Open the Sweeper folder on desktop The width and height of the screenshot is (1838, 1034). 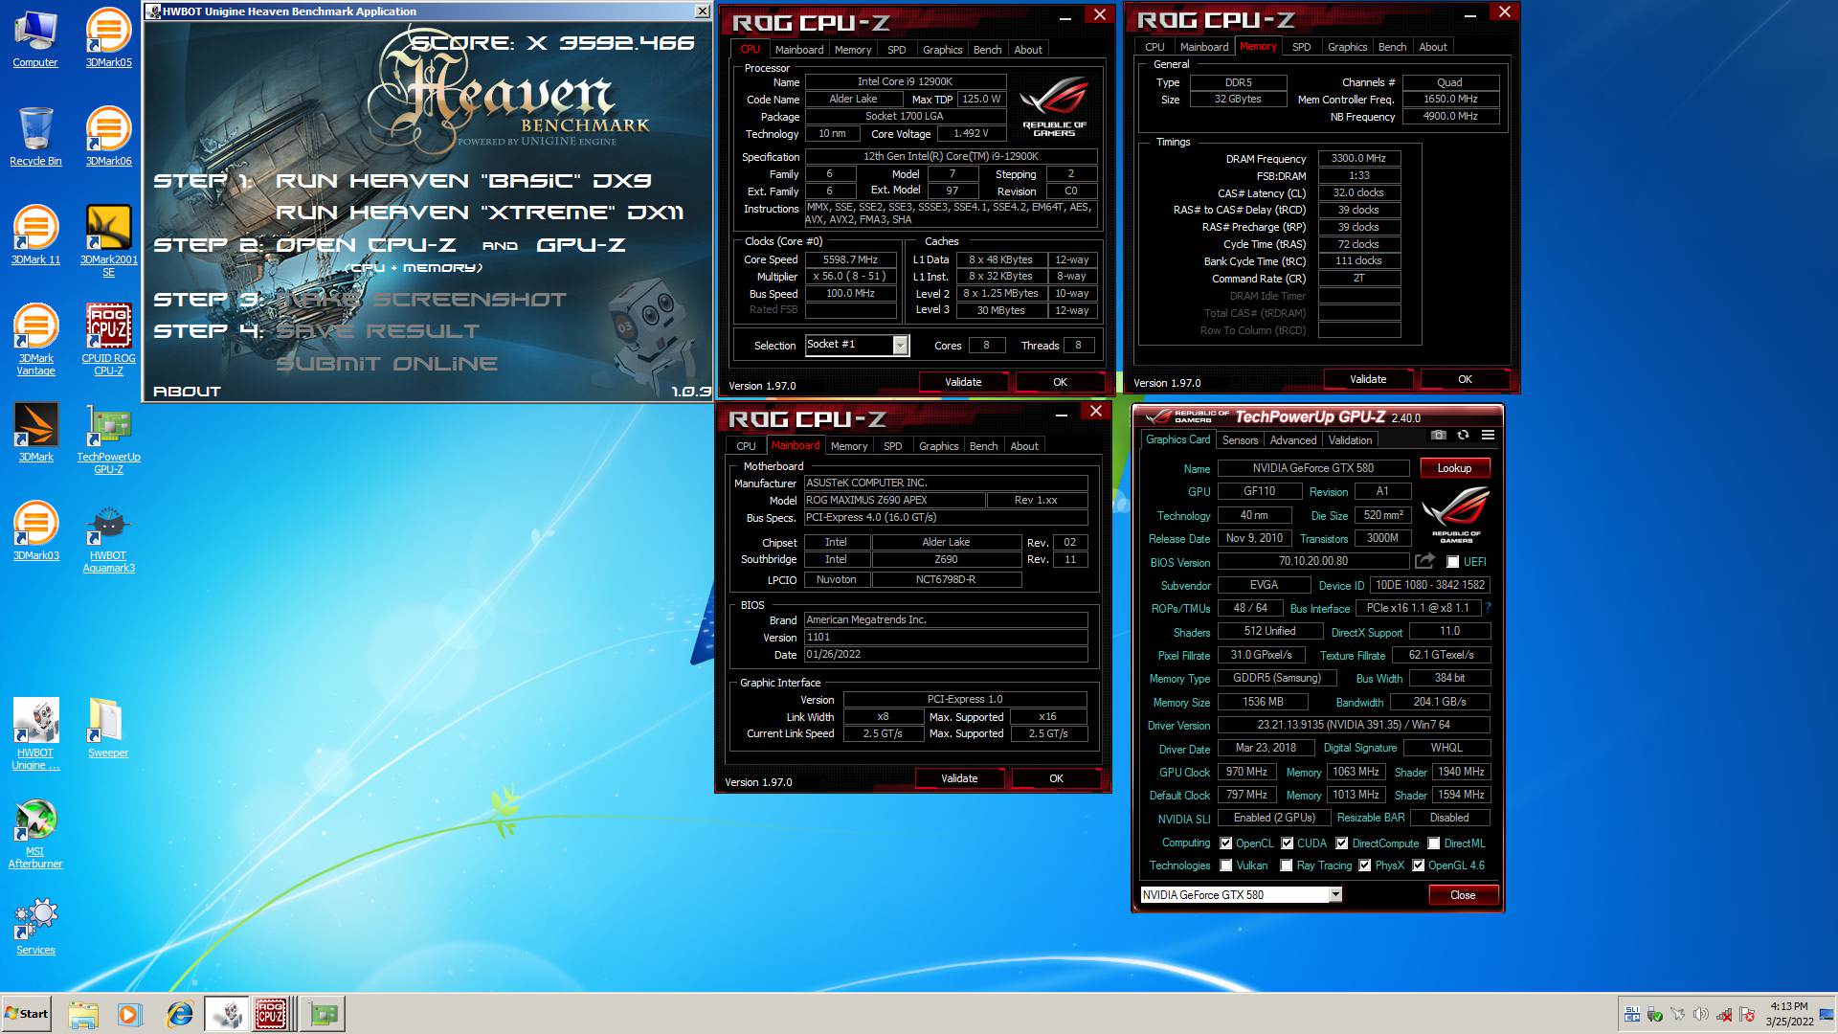tap(108, 729)
